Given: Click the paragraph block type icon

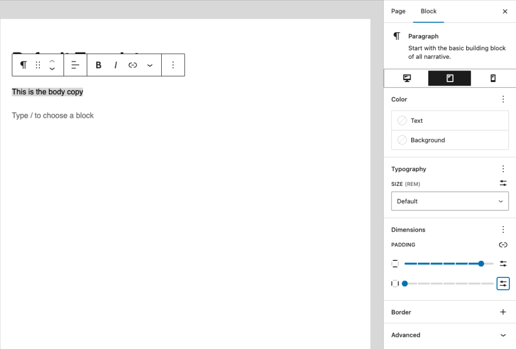Looking at the screenshot, I should (23, 65).
